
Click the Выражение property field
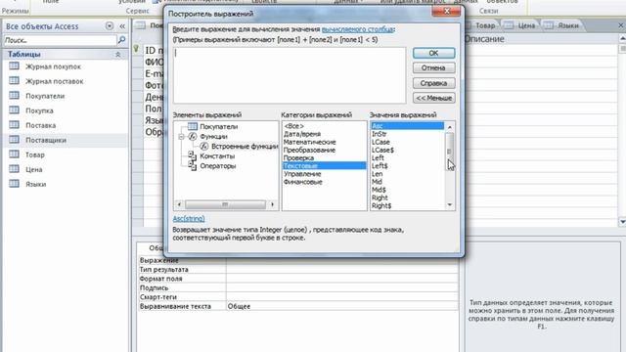point(342,260)
